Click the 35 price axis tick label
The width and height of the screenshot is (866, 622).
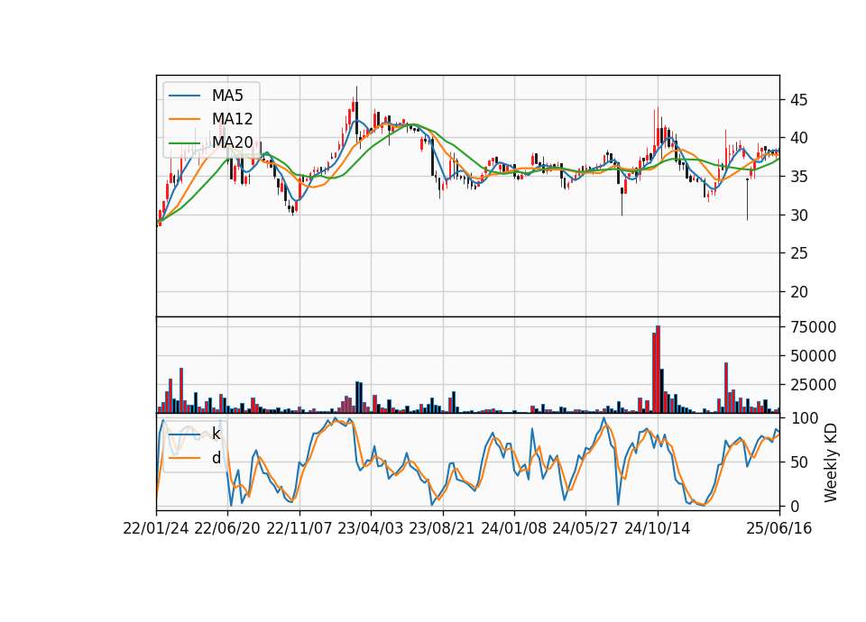(798, 178)
